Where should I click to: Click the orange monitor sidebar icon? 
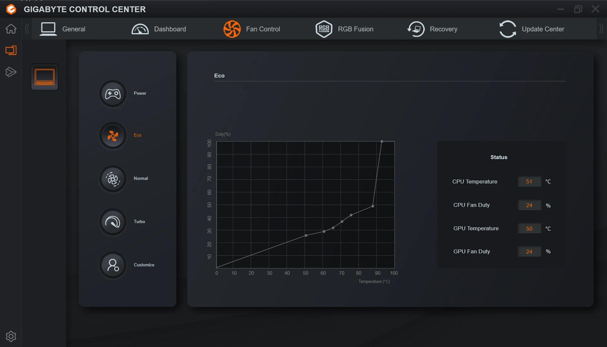point(11,51)
